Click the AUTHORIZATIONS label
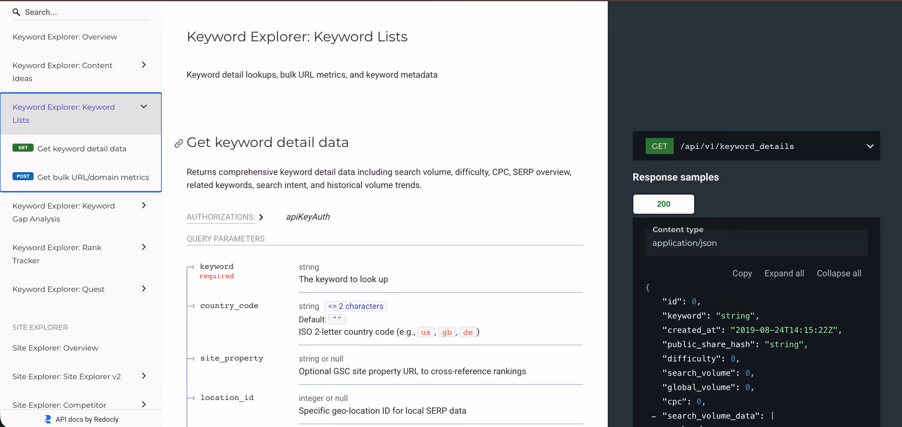The image size is (902, 427). click(220, 217)
